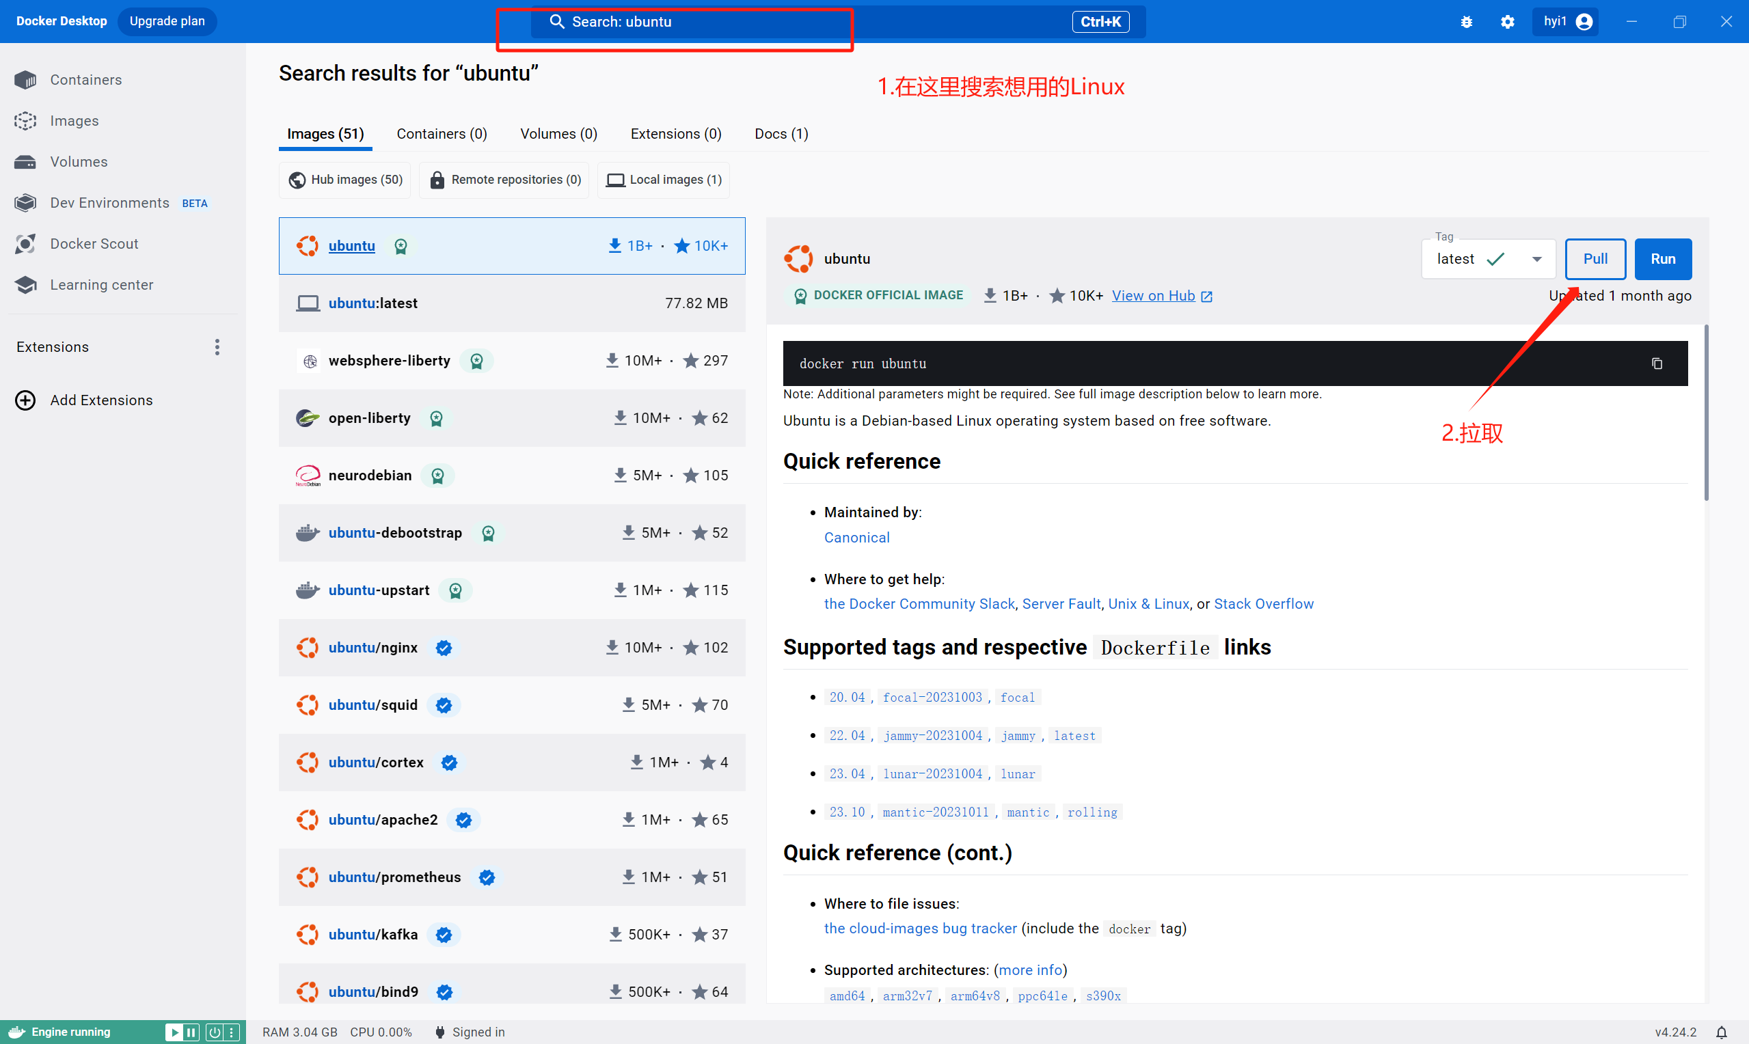Click the search field showing ubuntu
This screenshot has height=1044, width=1749.
(x=837, y=22)
